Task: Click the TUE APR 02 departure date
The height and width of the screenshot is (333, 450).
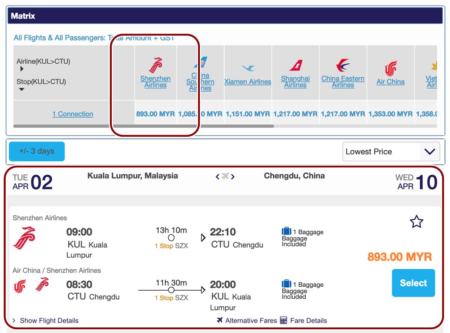Action: click(33, 182)
